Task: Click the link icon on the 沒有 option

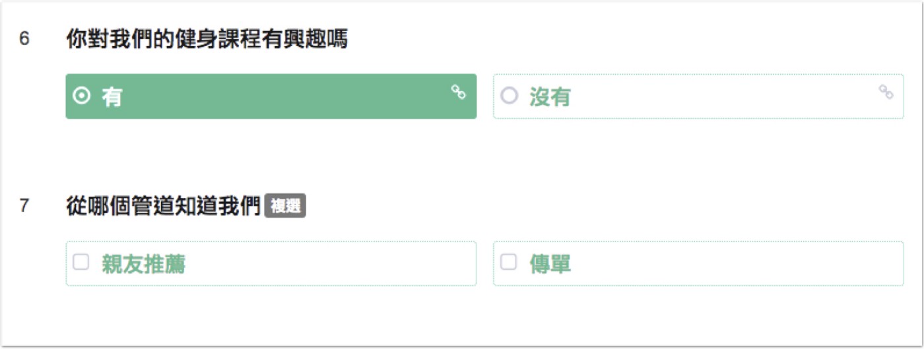Action: point(886,92)
